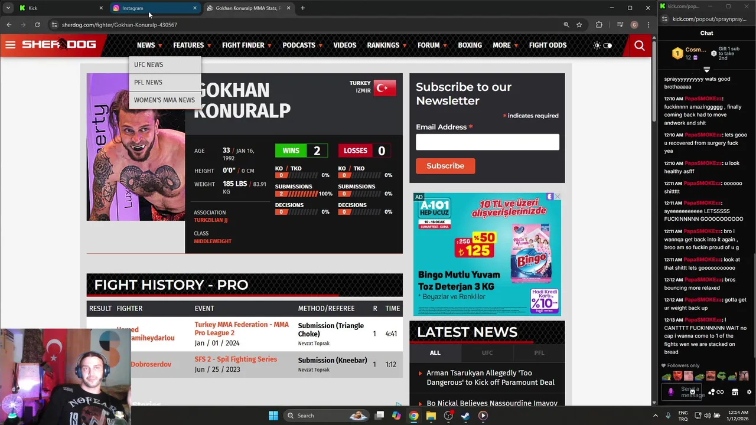Open Arman Tsarukyan 'Too Dangerous' news article
The height and width of the screenshot is (425, 756).
point(490,378)
